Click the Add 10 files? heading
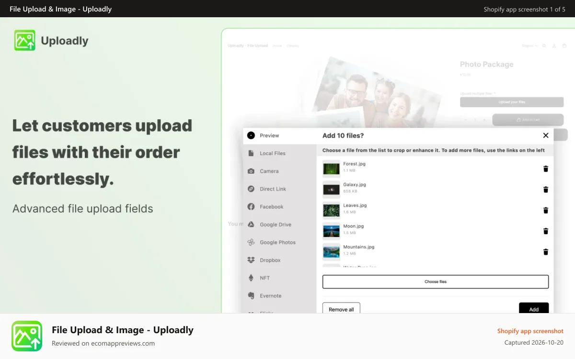Image resolution: width=575 pixels, height=359 pixels. (x=343, y=135)
